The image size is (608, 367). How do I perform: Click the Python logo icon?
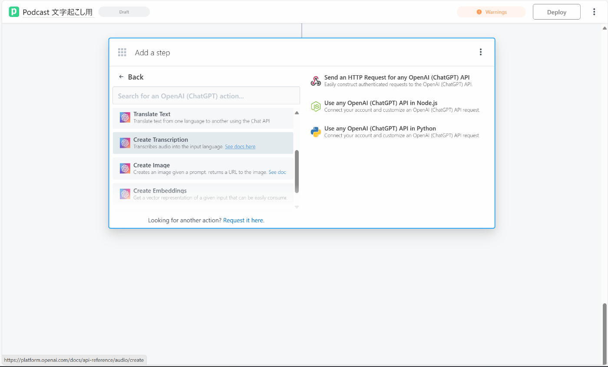[x=316, y=132]
